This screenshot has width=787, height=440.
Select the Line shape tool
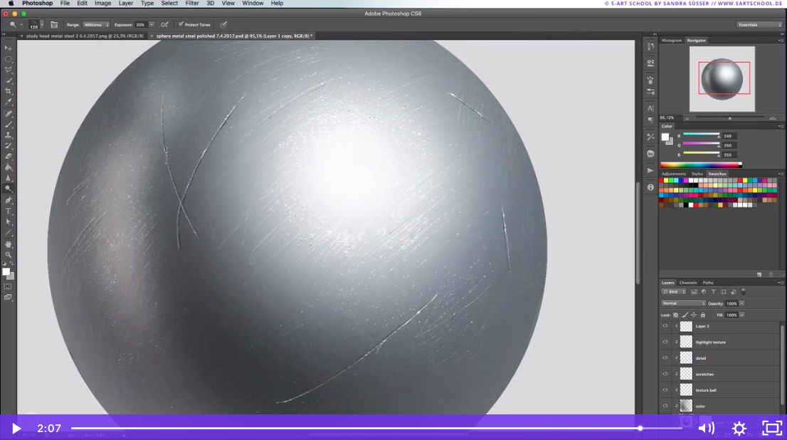point(9,233)
